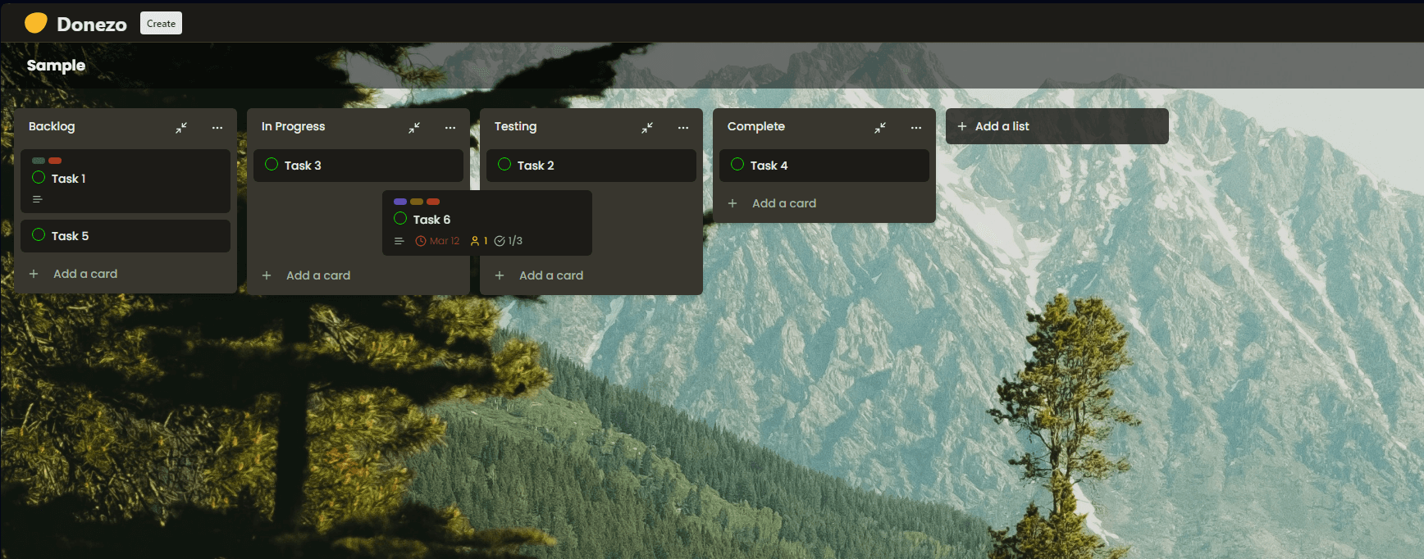Image resolution: width=1424 pixels, height=559 pixels.
Task: Collapse the Testing list
Action: [647, 128]
